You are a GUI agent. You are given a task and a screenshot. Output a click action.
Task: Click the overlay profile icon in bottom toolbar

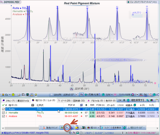[x=67, y=128]
